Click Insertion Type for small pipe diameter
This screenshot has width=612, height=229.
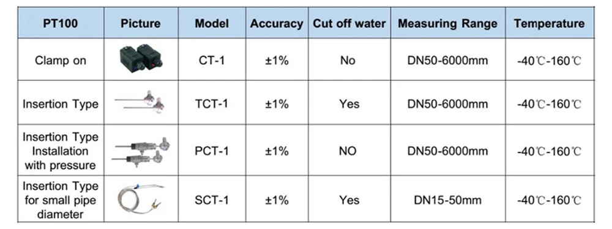coord(61,200)
